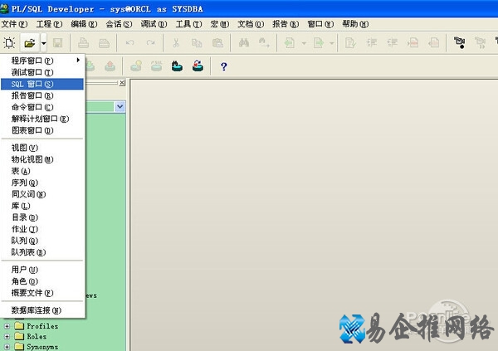Open dropdown beside green left-arrow document icon
The width and height of the screenshot is (498, 351).
coord(304,43)
